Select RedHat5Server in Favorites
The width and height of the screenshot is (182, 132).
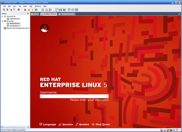point(15,26)
